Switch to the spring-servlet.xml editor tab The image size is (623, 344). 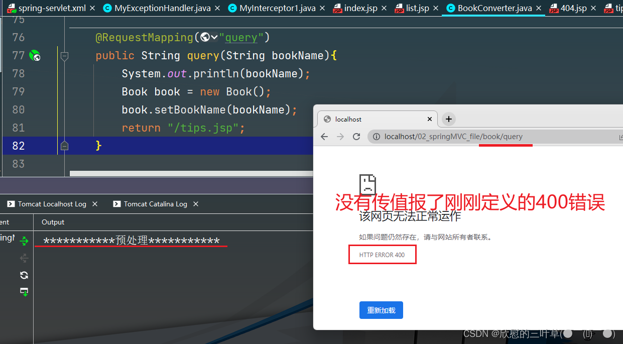46,8
